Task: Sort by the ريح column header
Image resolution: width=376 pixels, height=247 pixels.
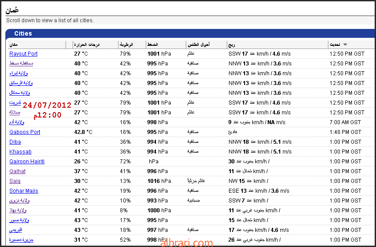Action: (232, 45)
